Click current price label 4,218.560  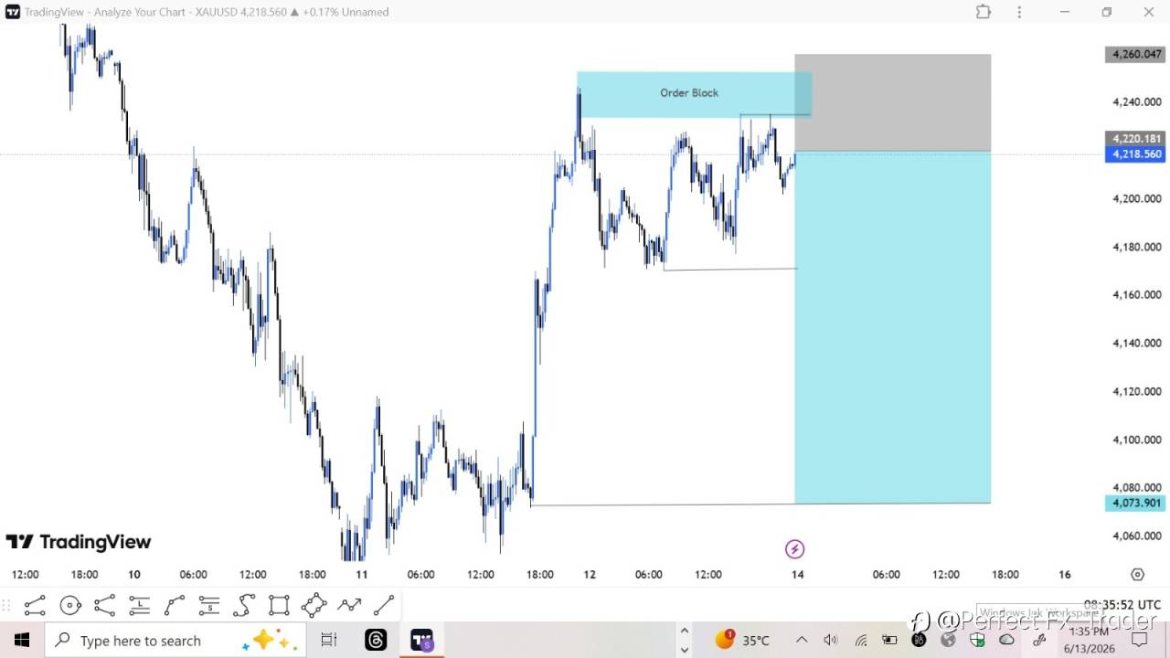pos(1135,154)
